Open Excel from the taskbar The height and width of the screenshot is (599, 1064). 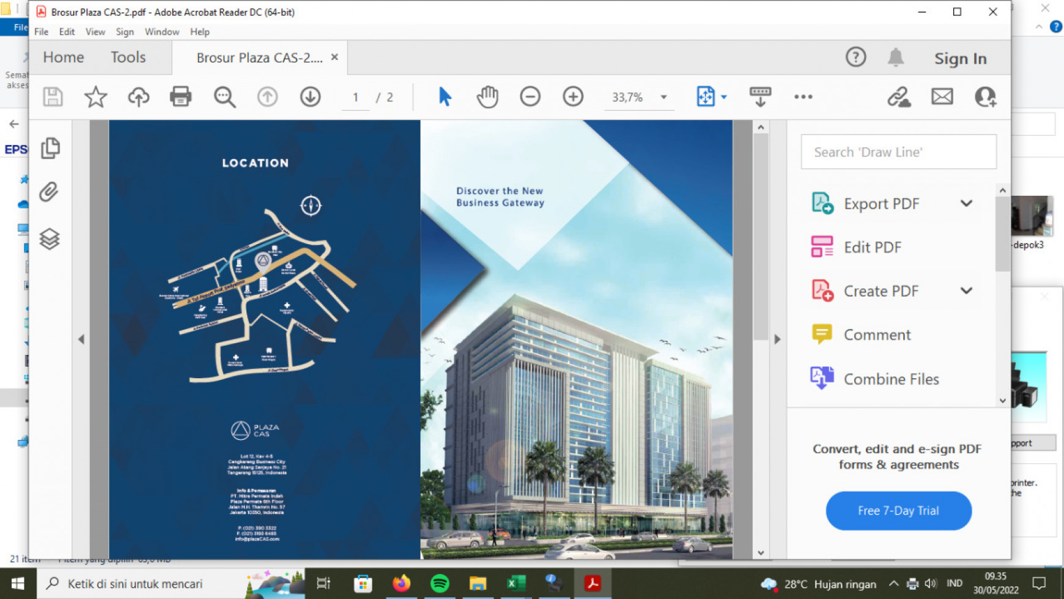[516, 584]
